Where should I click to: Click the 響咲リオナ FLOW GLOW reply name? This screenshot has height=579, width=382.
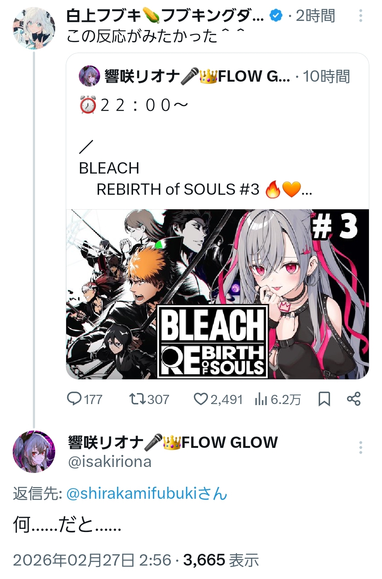173,442
